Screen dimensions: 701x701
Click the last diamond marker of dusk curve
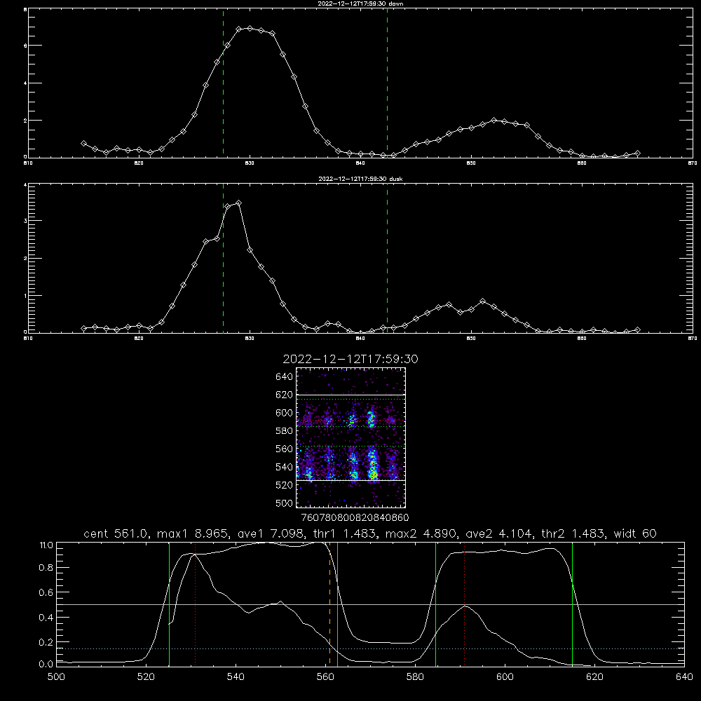coord(637,330)
